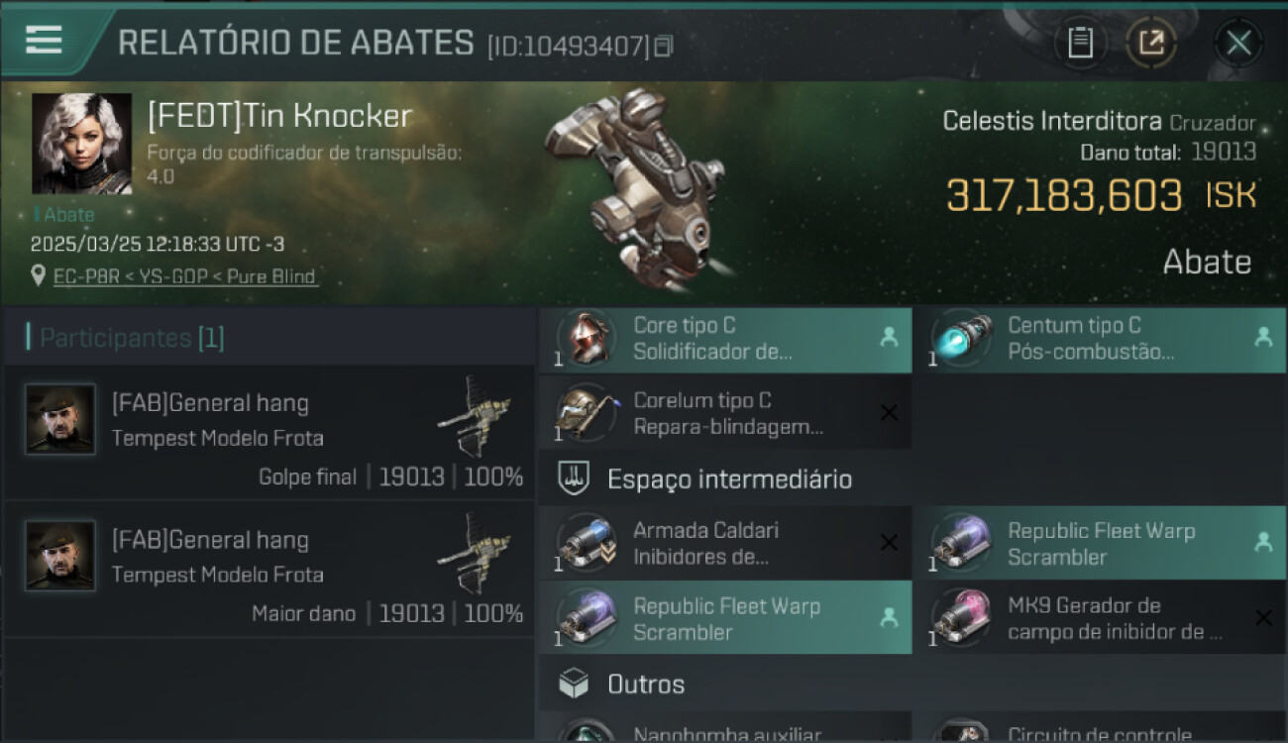Image resolution: width=1288 pixels, height=743 pixels.
Task: Click the MK9 Gerador de campo item
Action: coord(1099,618)
